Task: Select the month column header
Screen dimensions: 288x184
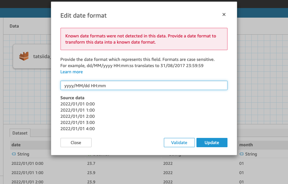Action: 246,145
